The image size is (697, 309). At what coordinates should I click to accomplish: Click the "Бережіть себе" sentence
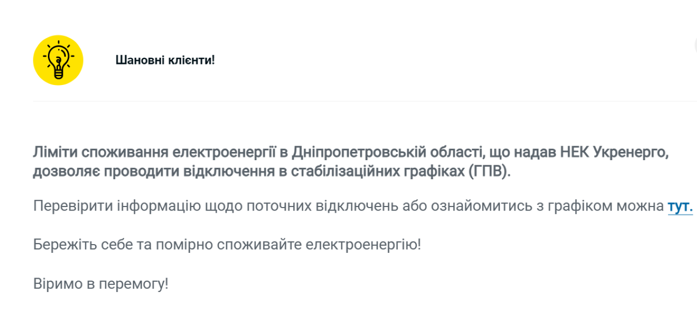tap(227, 244)
